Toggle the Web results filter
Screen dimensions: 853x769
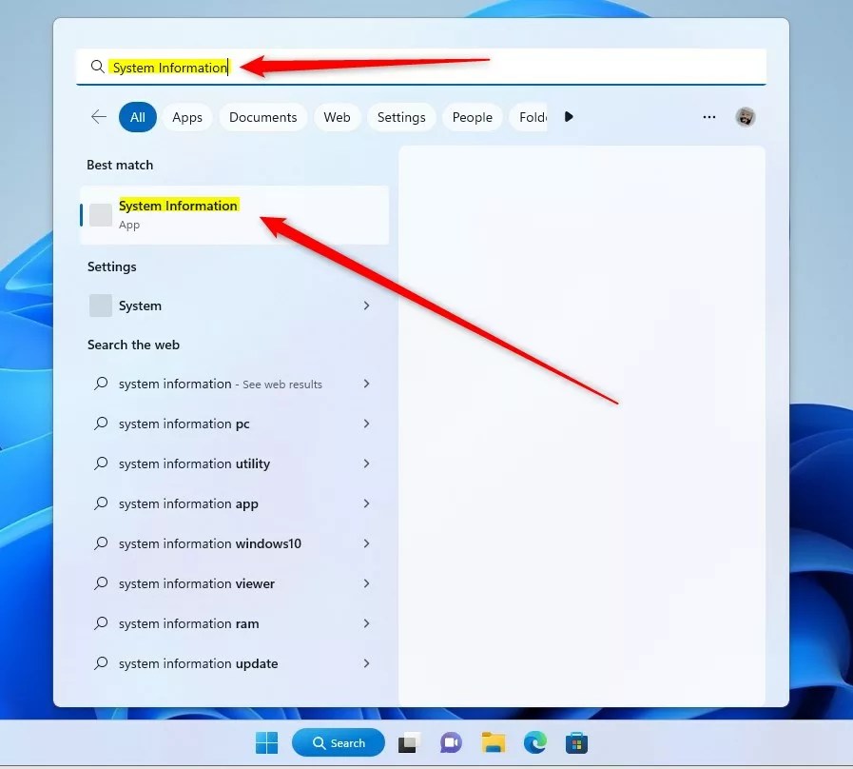[337, 116]
